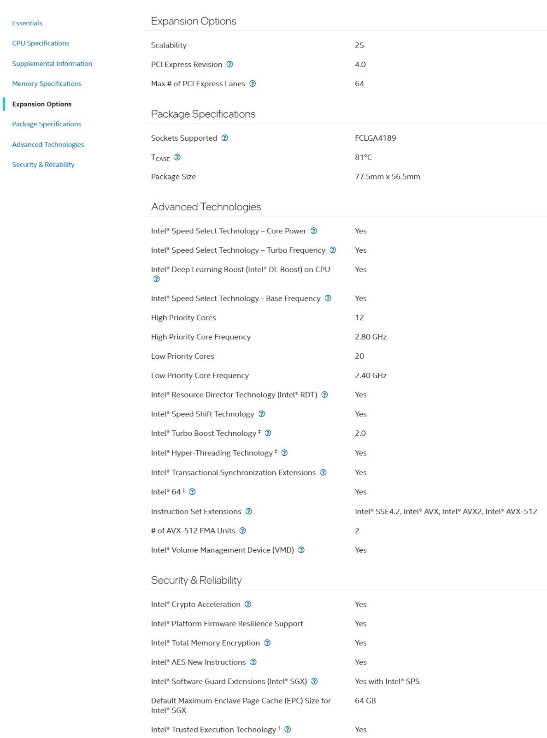Click help icon for Speed Select Turbo Frequency
Image resolution: width=547 pixels, height=738 pixels.
pyautogui.click(x=333, y=250)
